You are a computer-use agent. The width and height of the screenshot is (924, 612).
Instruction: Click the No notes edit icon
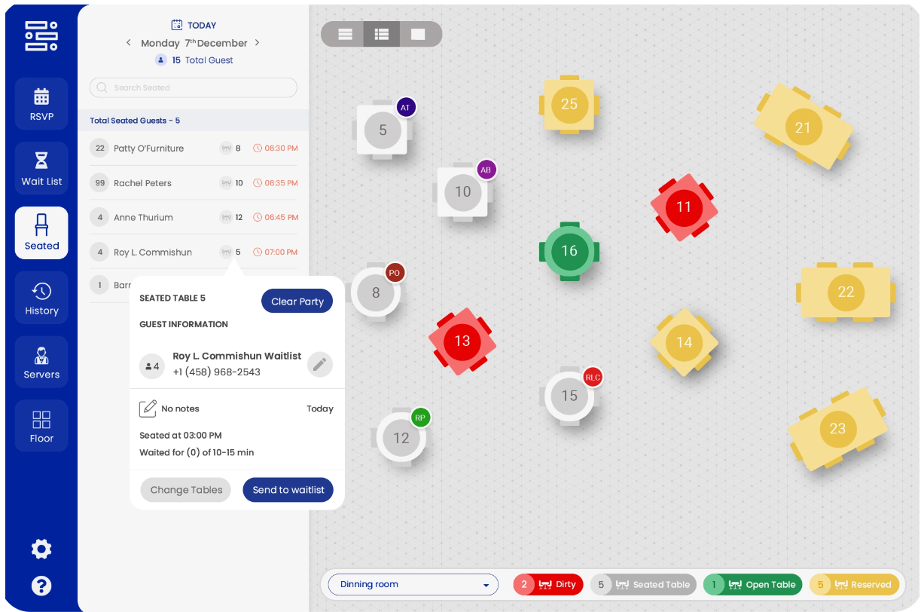point(148,409)
